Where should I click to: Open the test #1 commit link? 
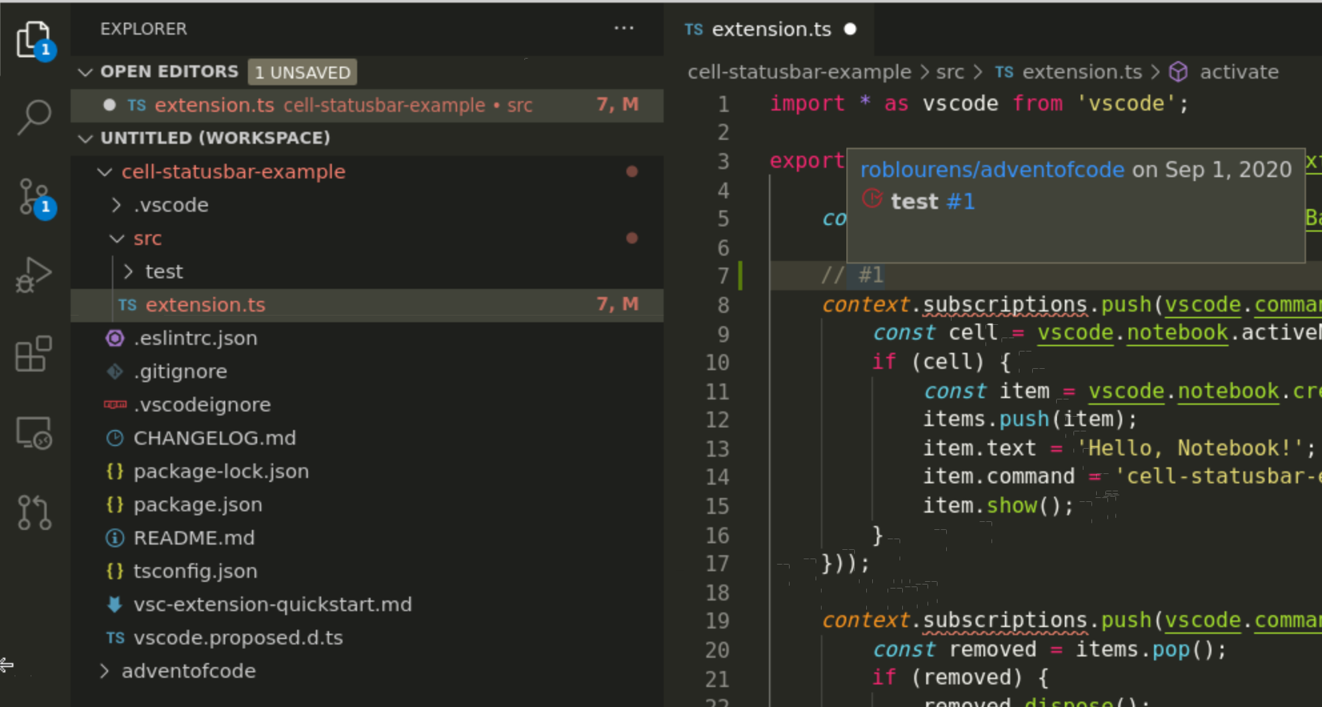tap(933, 200)
